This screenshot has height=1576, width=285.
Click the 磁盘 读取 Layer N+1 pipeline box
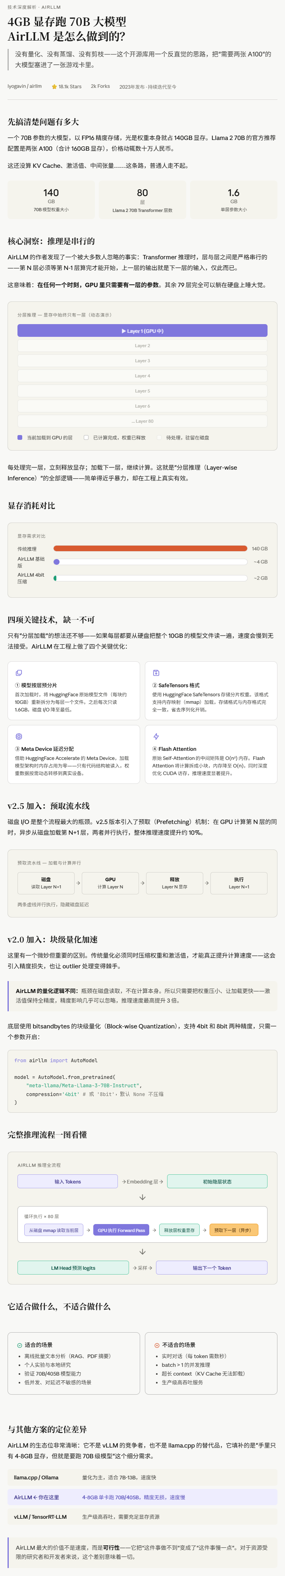(x=46, y=883)
